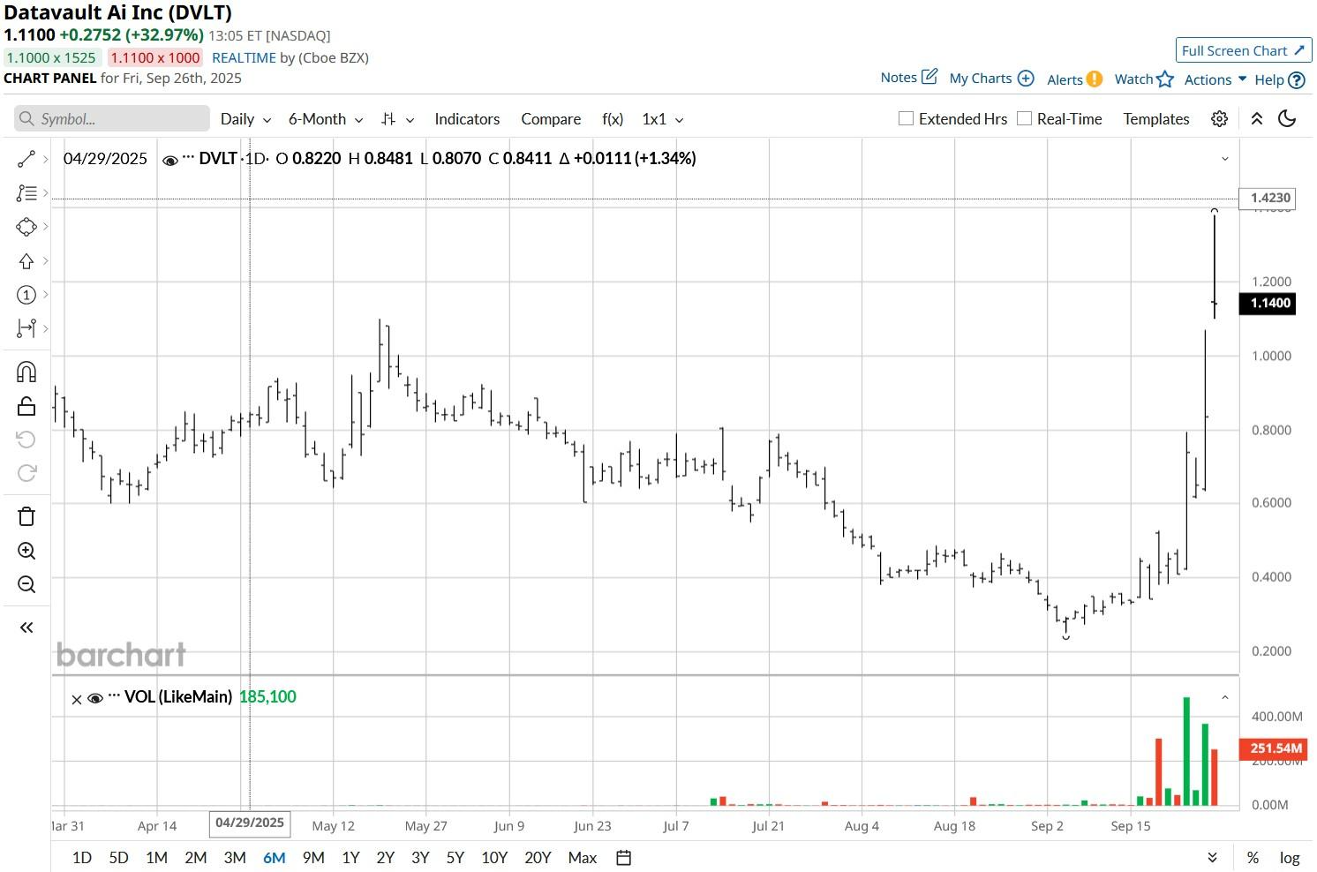Screen dimensions: 1317x872
Task: Open DVLT series options ellipsis
Action: (188, 158)
